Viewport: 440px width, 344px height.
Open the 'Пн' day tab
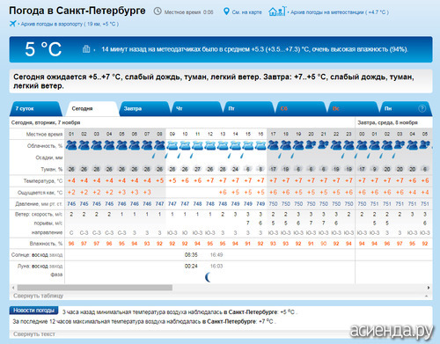tap(405, 108)
